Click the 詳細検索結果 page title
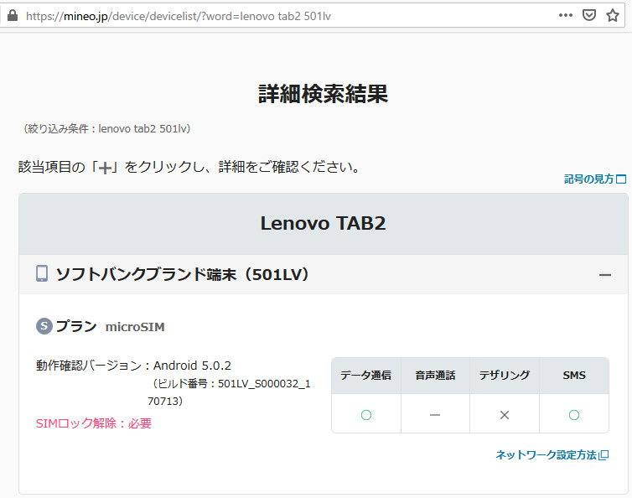 (323, 94)
